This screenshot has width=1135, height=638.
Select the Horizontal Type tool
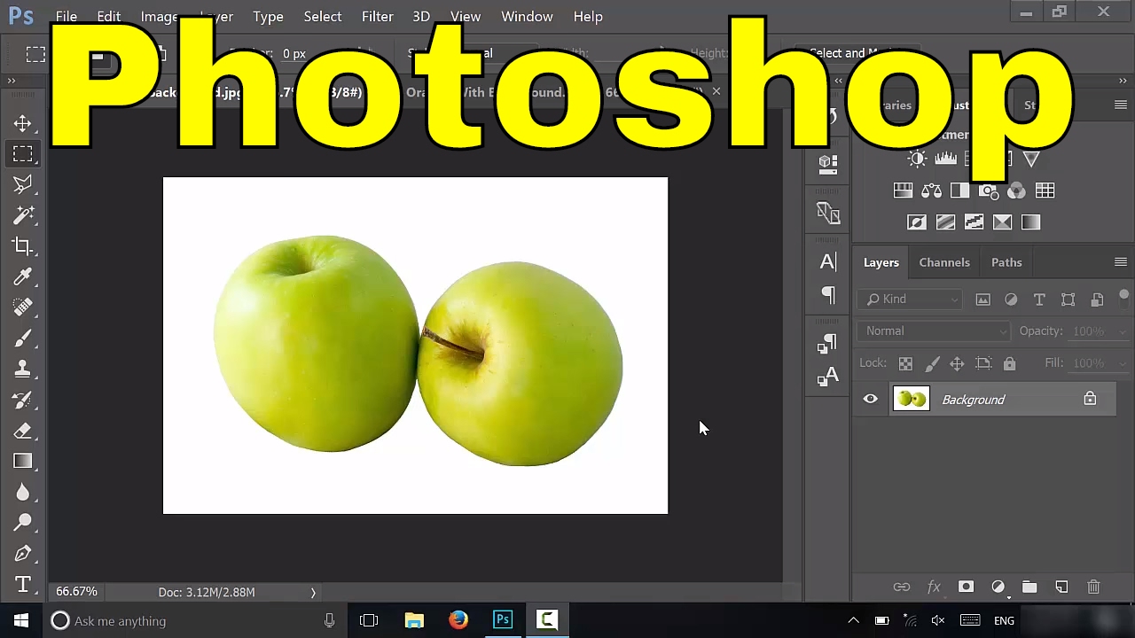[23, 584]
